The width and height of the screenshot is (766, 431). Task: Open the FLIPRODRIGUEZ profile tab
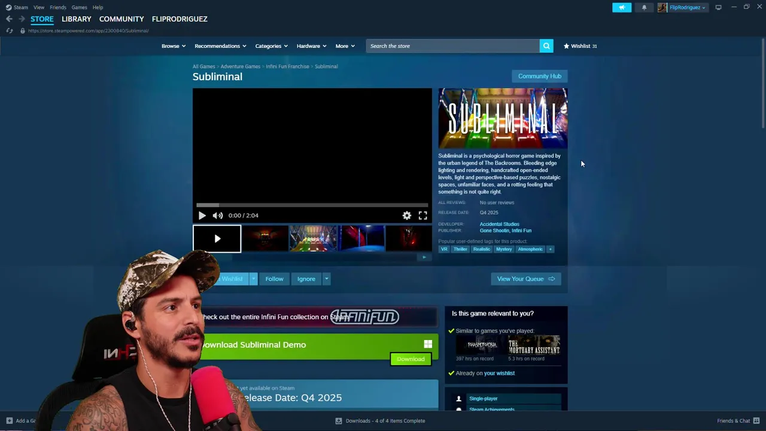(180, 19)
